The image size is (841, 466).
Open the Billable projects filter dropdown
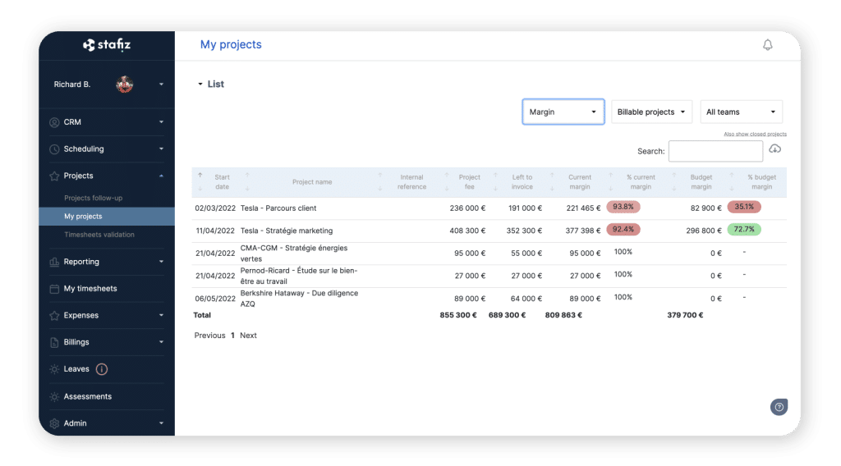(651, 112)
